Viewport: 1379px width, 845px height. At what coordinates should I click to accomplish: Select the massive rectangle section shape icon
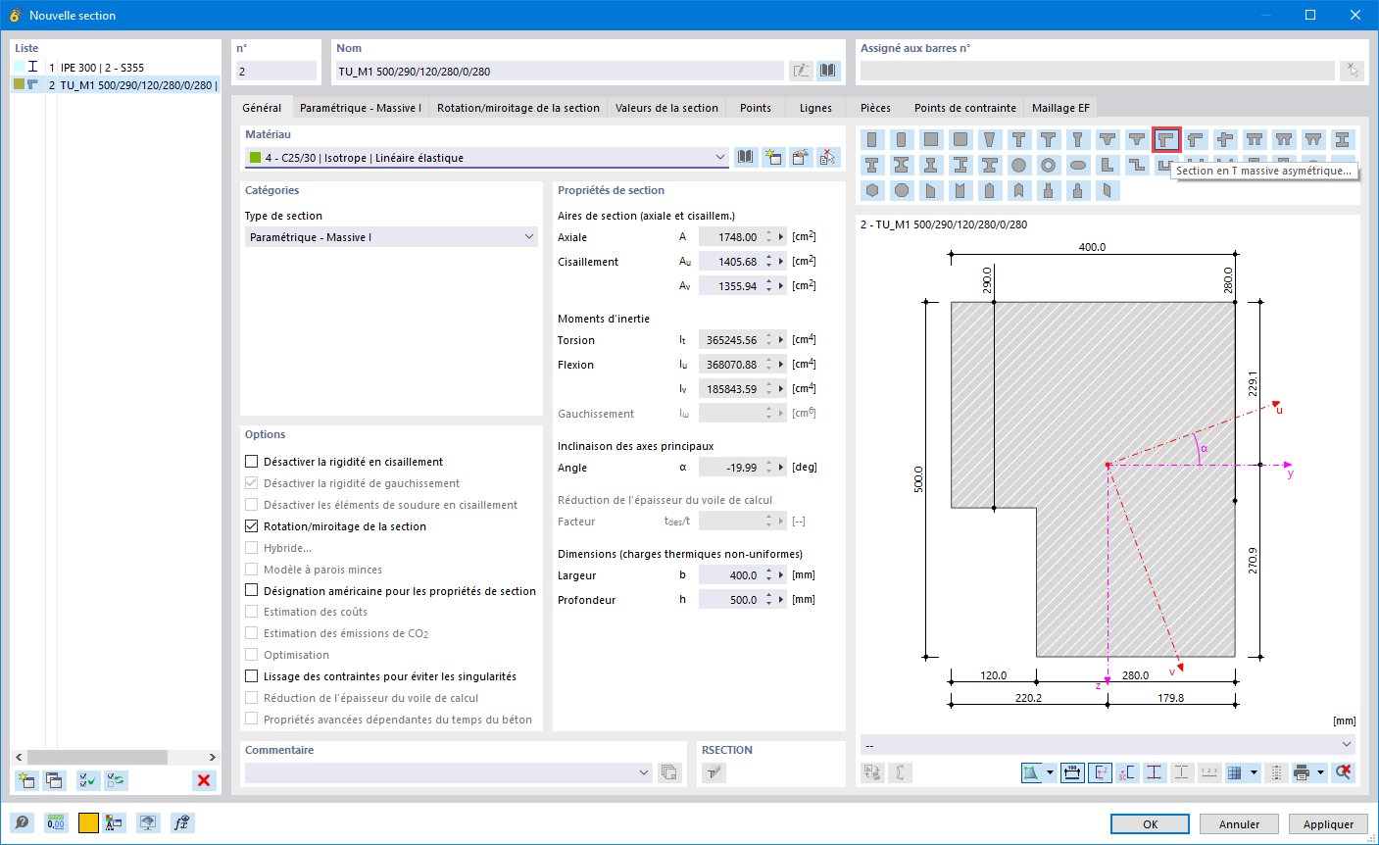click(x=872, y=140)
